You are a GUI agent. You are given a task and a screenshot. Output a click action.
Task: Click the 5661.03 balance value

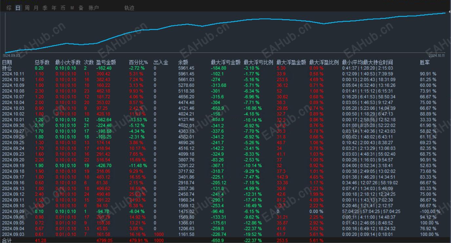(186, 80)
